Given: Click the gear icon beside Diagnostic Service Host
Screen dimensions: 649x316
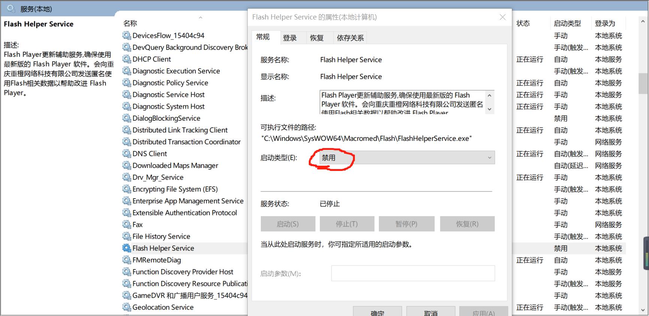Looking at the screenshot, I should [x=127, y=94].
